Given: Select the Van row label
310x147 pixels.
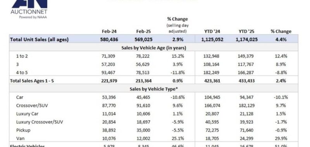Looking at the screenshot, I should [21, 138].
